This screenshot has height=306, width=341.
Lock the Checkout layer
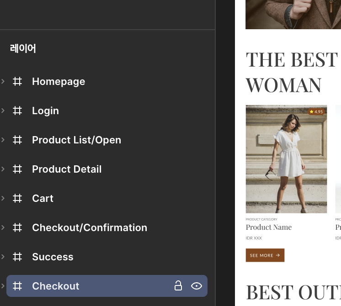click(x=178, y=285)
